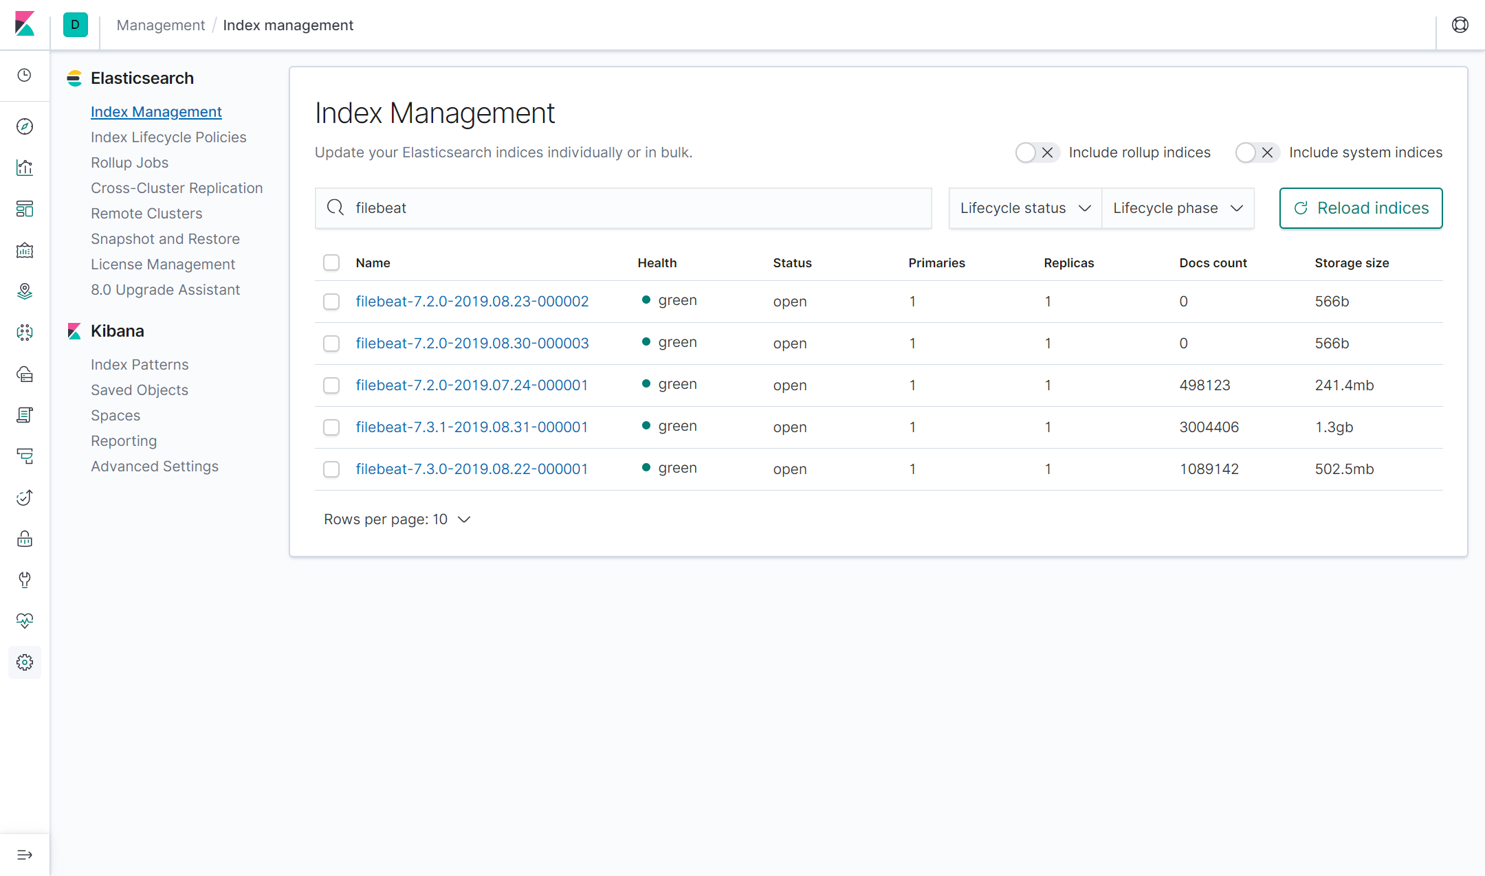The width and height of the screenshot is (1485, 876).
Task: Open Snapshot and Restore section
Action: 165,238
